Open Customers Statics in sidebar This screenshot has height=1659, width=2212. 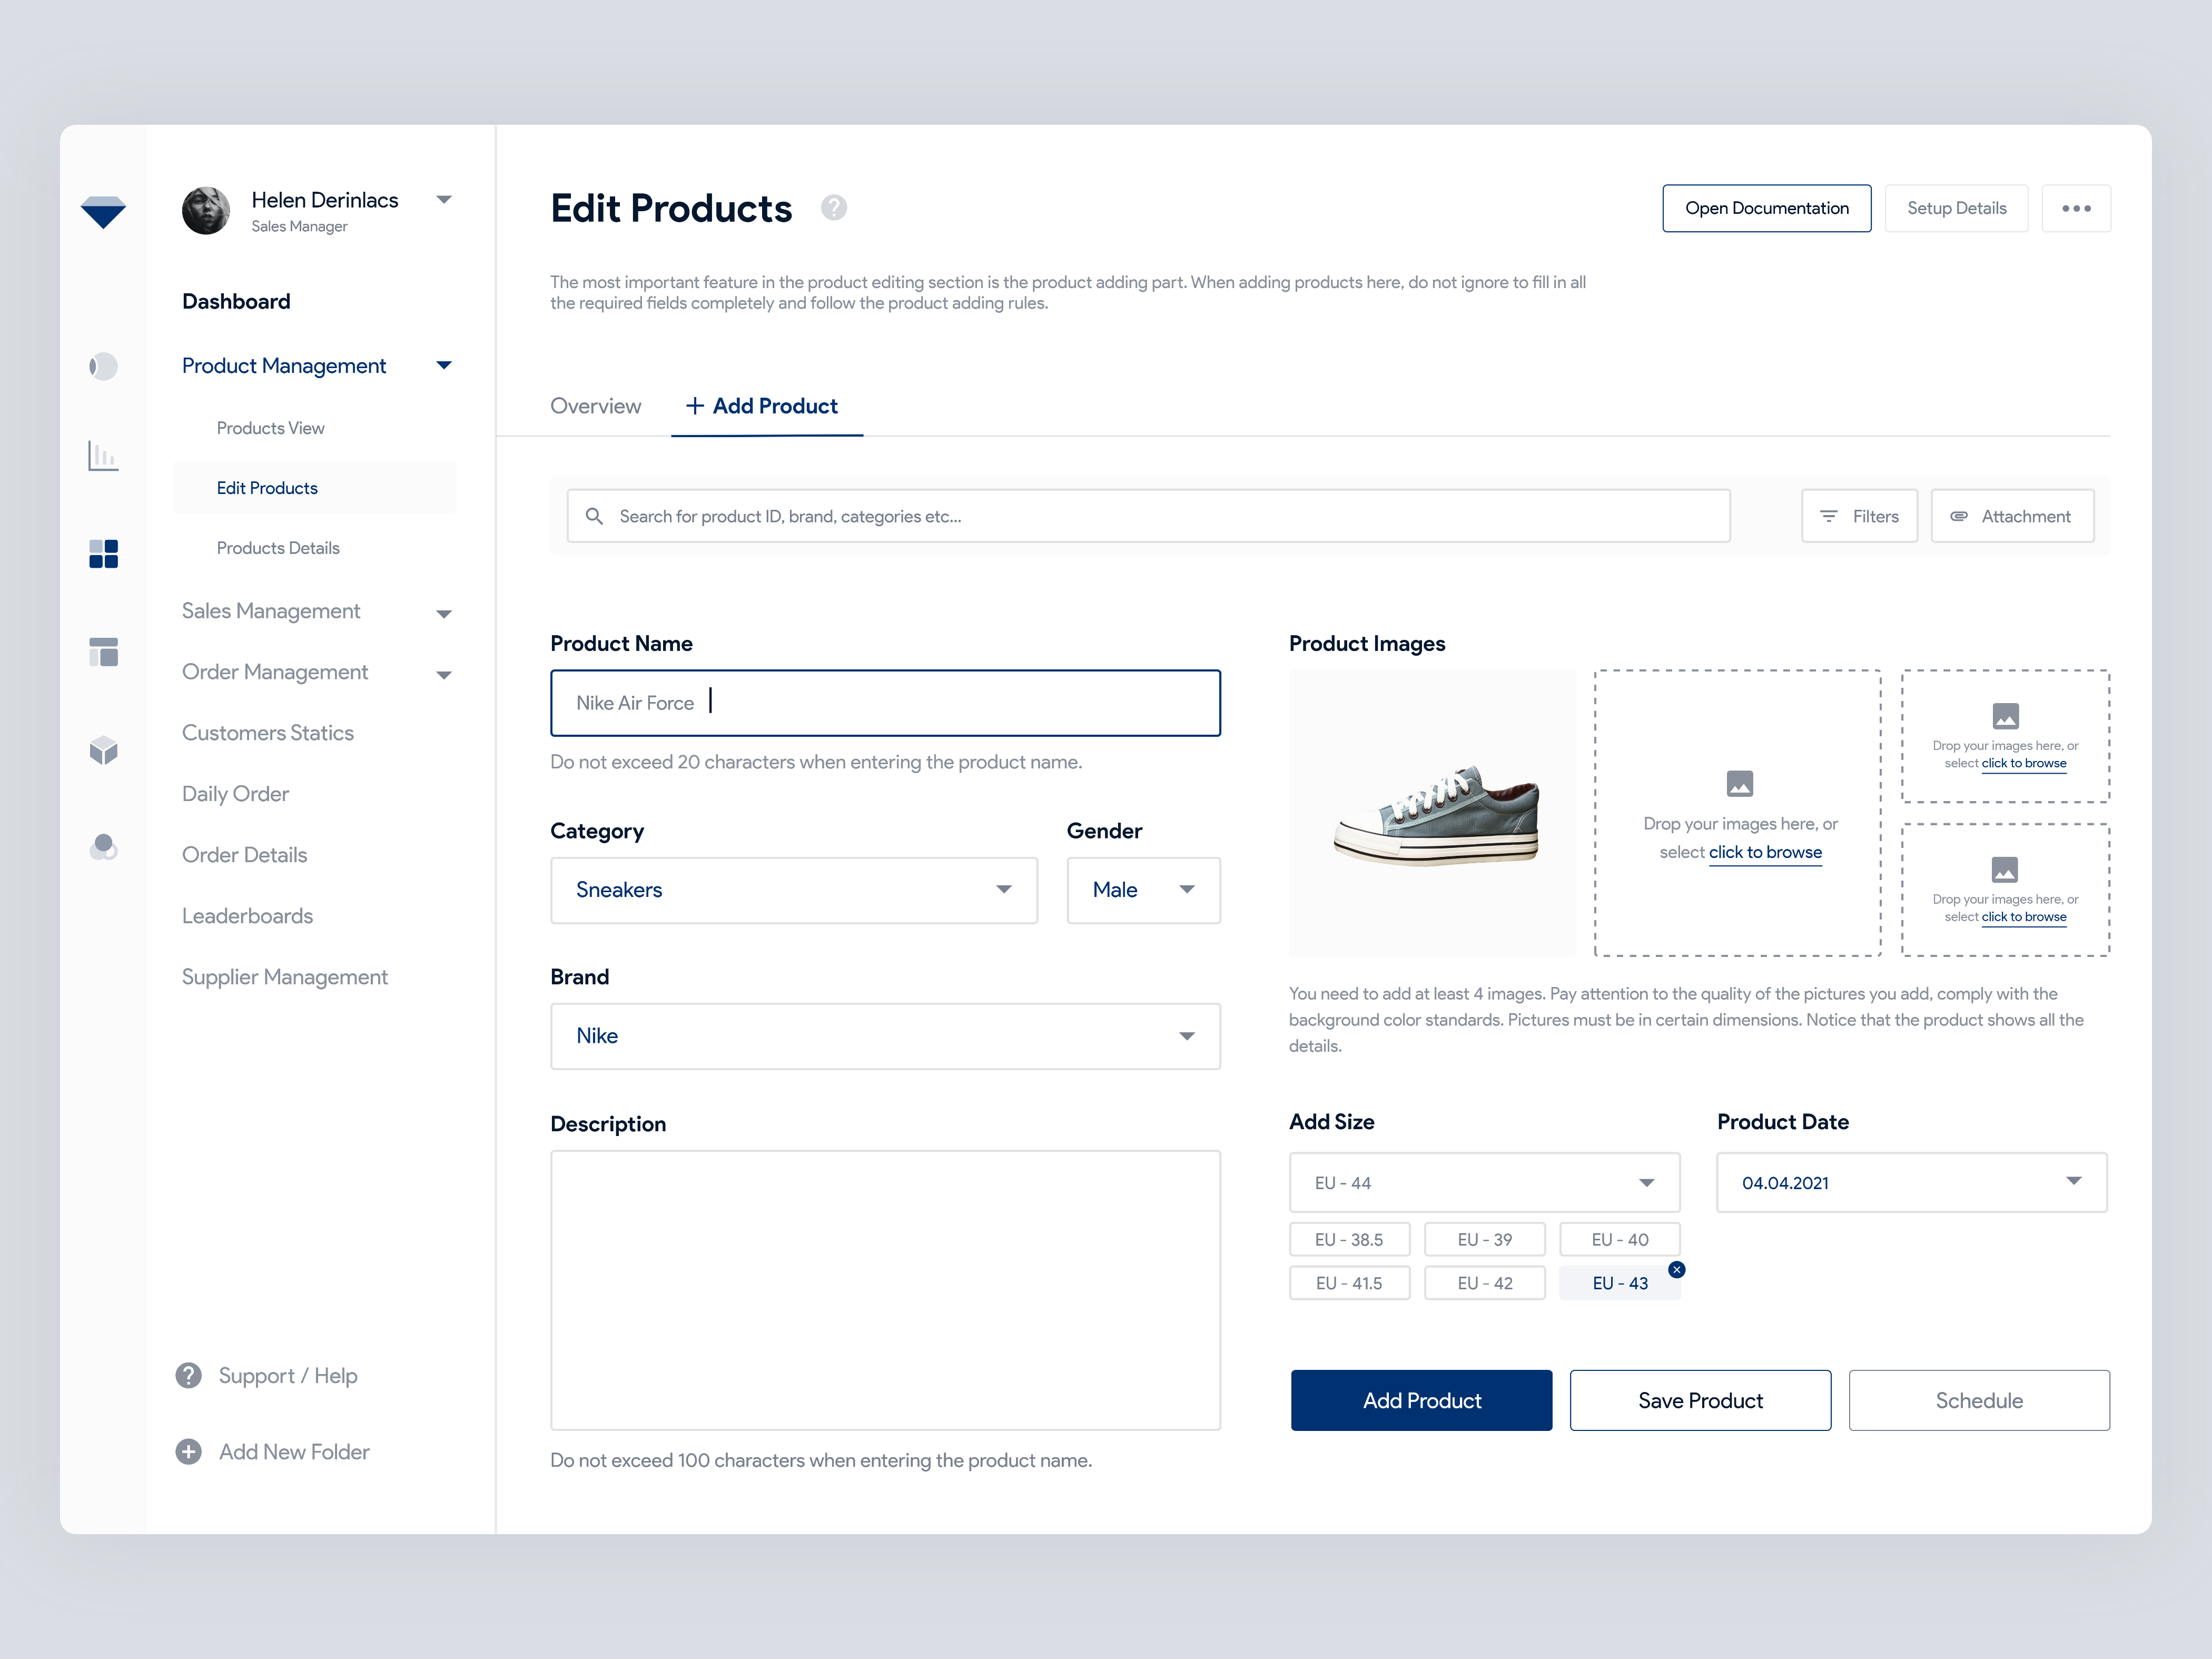268,733
